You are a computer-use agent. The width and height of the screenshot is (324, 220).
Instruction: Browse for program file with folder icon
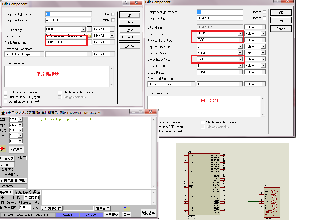pyautogui.click(x=89, y=36)
